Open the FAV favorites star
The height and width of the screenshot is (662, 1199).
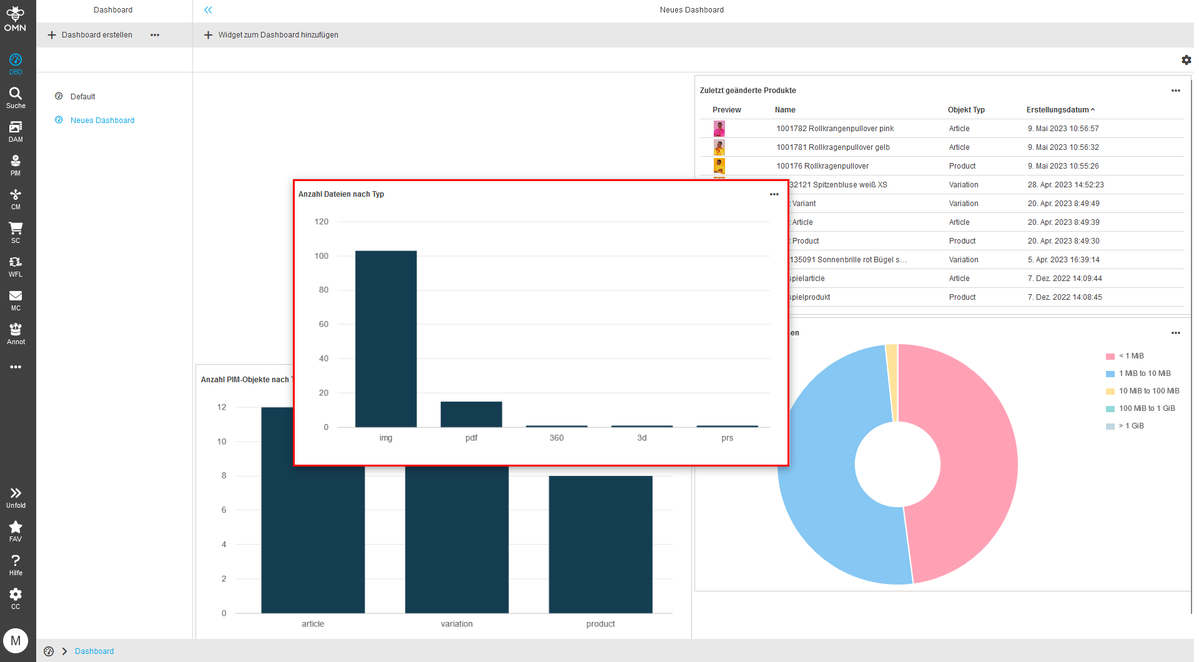16,531
